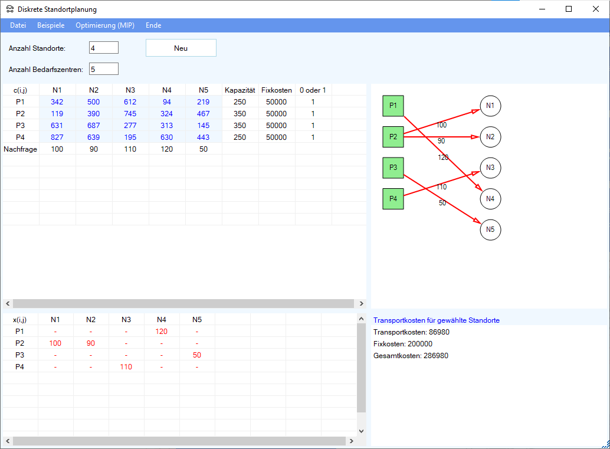This screenshot has width=610, height=449.
Task: Click the Ende menu item
Action: [153, 25]
